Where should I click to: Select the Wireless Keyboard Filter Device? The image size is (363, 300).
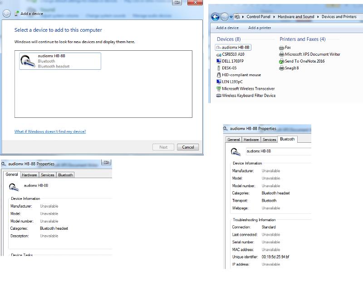(x=246, y=96)
